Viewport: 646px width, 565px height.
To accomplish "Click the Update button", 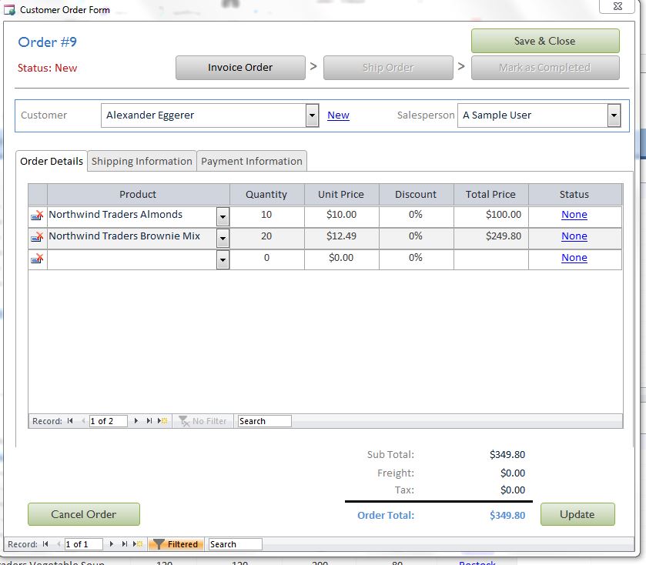I will [577, 514].
